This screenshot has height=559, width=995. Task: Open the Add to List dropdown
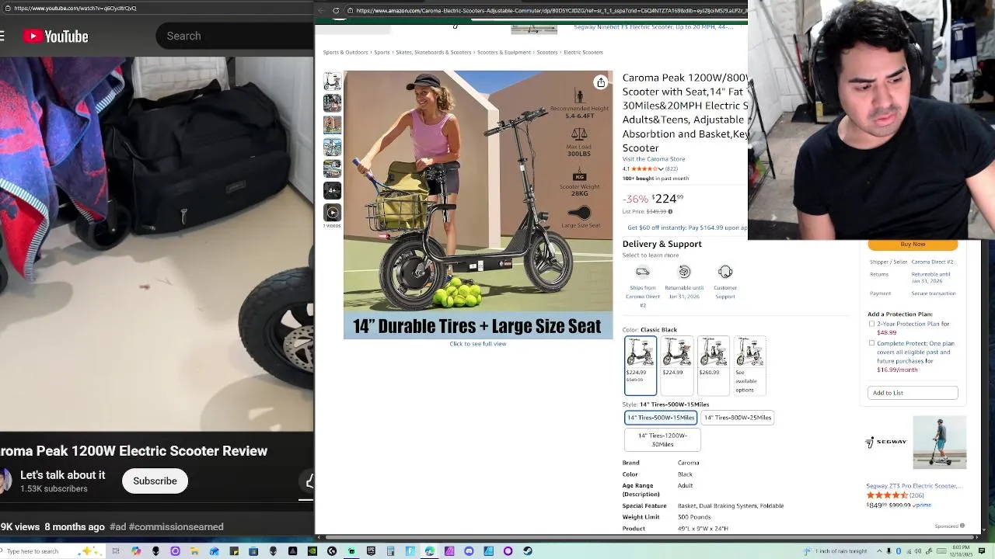click(x=913, y=393)
